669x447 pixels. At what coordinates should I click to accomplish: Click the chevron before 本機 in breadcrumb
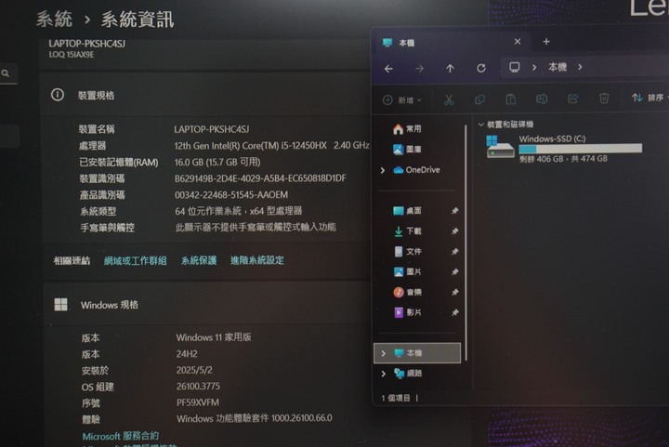click(533, 68)
